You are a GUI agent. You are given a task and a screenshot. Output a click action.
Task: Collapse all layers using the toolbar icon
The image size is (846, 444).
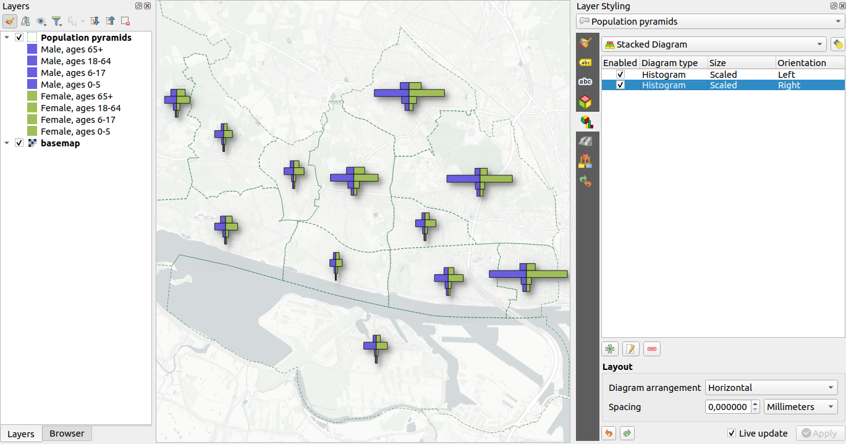coord(110,20)
